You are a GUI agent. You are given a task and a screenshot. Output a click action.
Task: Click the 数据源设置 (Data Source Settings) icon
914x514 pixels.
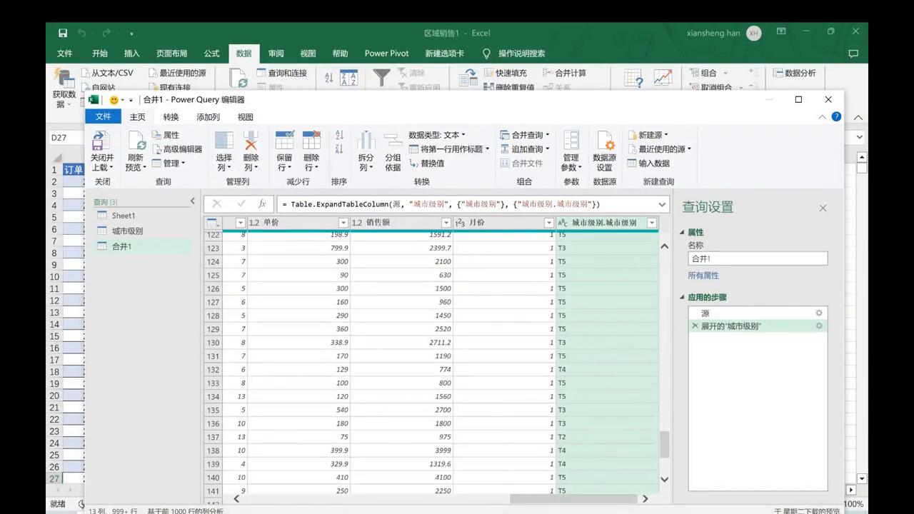604,141
